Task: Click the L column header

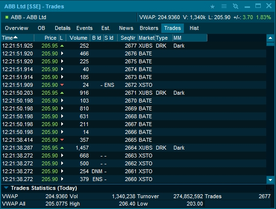Action: [62, 38]
